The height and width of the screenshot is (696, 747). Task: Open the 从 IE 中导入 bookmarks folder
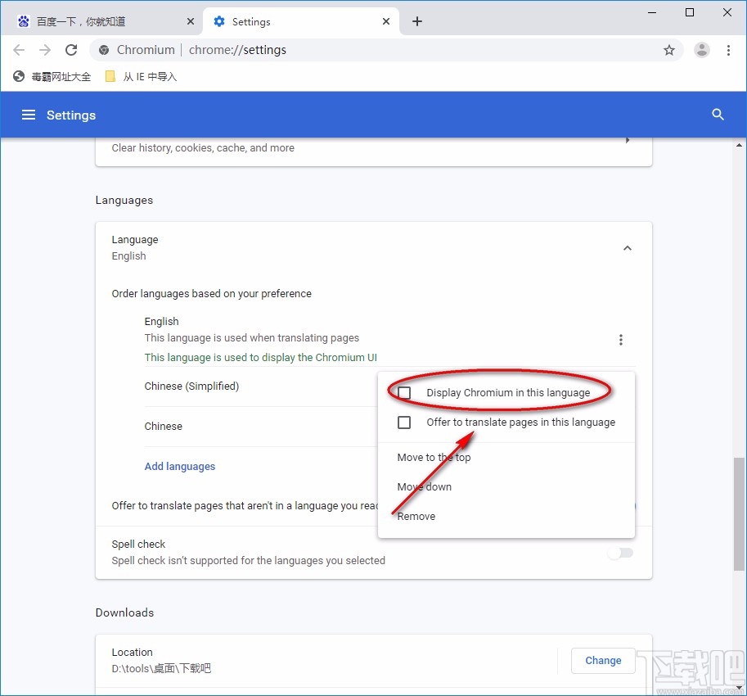pyautogui.click(x=141, y=76)
